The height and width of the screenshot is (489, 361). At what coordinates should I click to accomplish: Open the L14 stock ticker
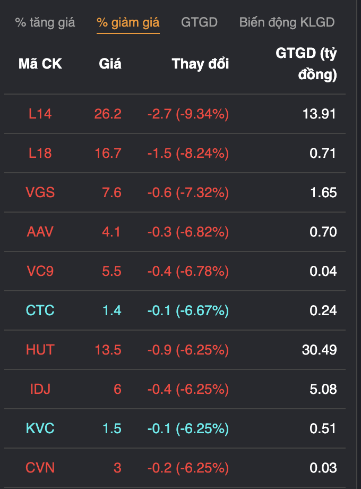coord(40,114)
